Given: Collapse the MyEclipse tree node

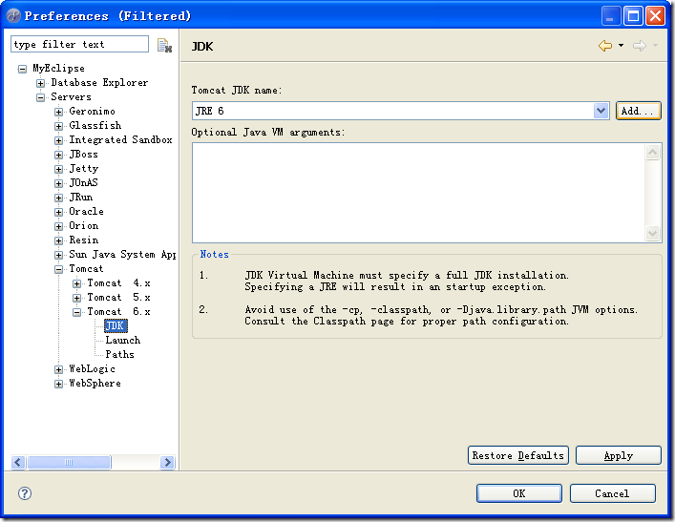Looking at the screenshot, I should (22, 69).
